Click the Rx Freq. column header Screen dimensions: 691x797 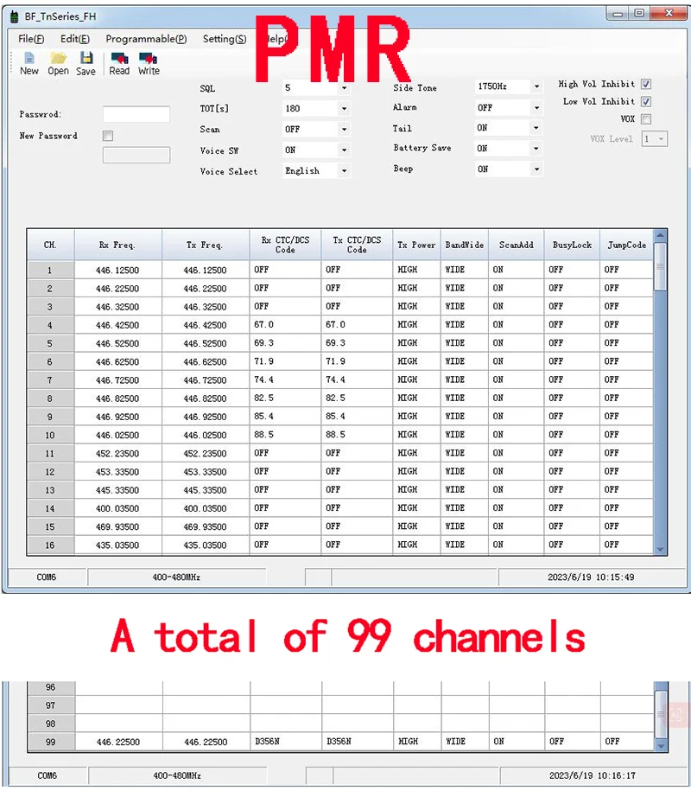tap(117, 245)
